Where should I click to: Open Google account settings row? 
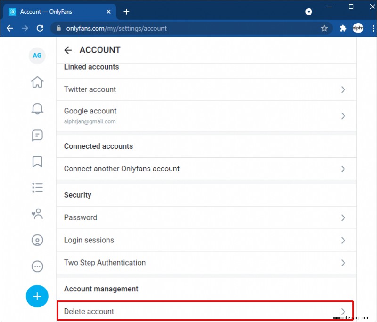[206, 116]
